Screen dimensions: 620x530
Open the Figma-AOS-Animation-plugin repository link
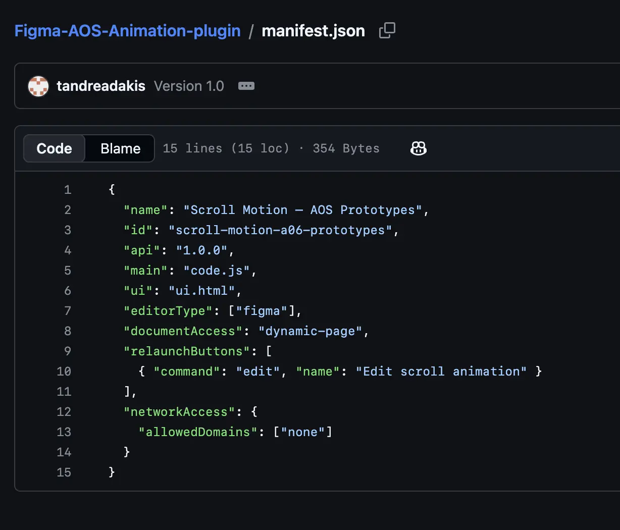point(128,31)
